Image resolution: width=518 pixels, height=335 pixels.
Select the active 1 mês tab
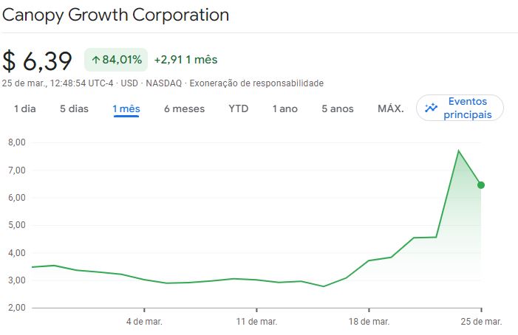pos(126,108)
